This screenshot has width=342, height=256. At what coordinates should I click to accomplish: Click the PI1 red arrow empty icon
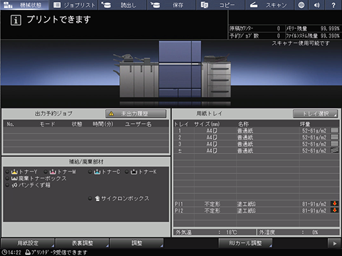click(x=335, y=204)
